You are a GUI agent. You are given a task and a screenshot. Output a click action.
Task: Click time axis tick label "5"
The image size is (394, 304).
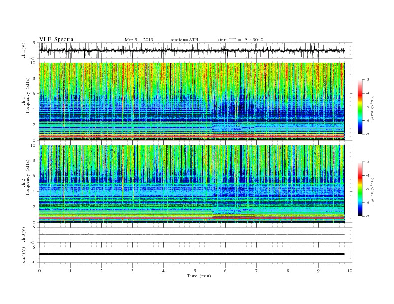pos(195,271)
